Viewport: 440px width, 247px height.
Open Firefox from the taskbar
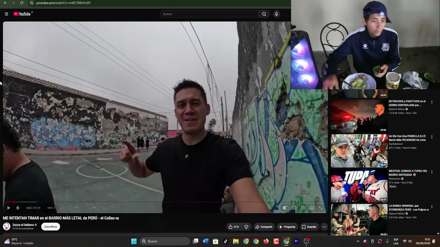pyautogui.click(x=266, y=241)
